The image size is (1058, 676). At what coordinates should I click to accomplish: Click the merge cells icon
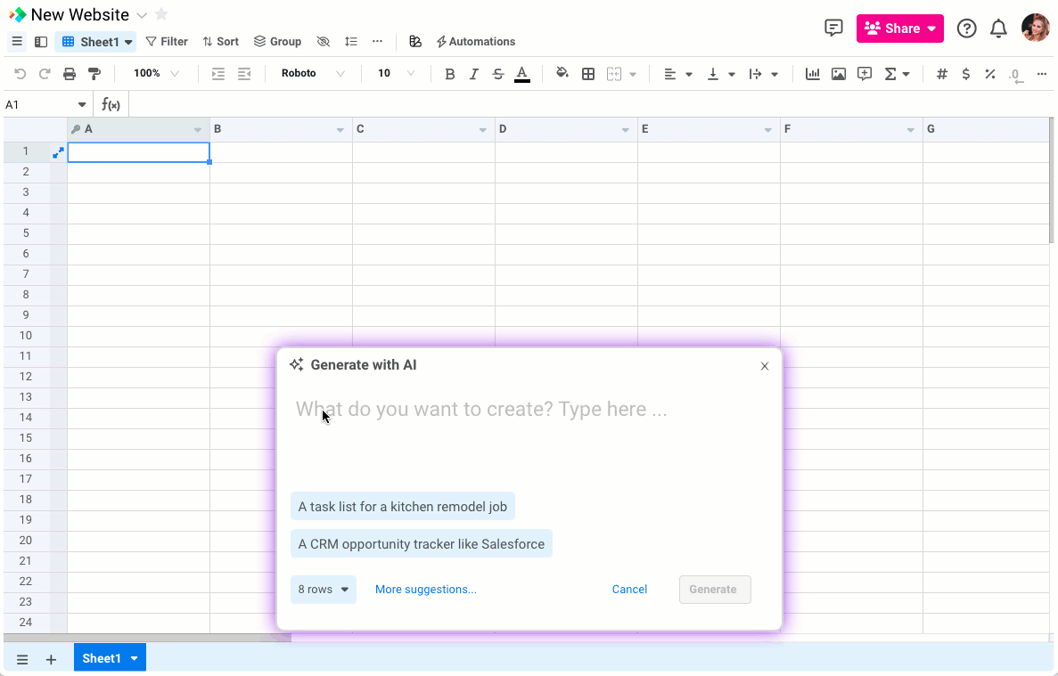[614, 73]
